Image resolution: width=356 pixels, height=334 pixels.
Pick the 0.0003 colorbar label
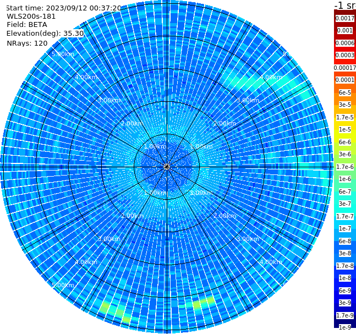coord(345,55)
